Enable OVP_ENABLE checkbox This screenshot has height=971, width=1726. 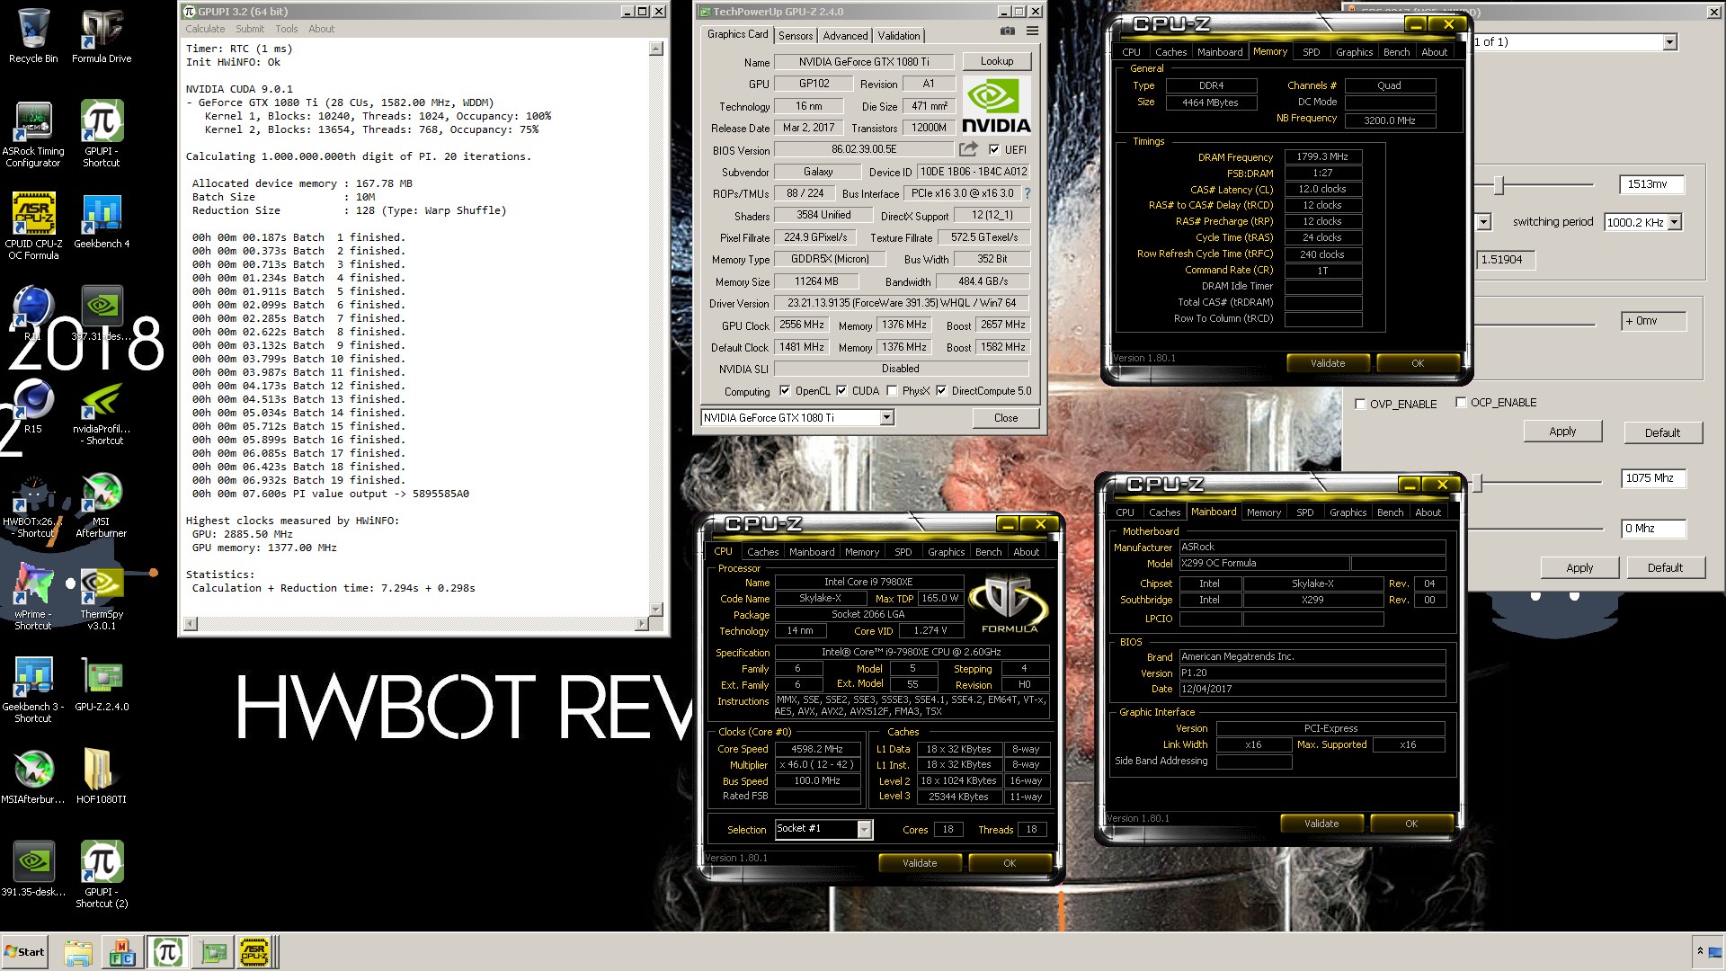1360,404
